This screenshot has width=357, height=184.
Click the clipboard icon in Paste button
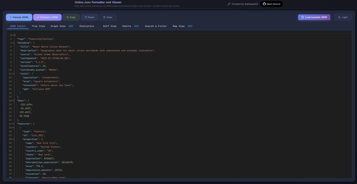click(86, 17)
